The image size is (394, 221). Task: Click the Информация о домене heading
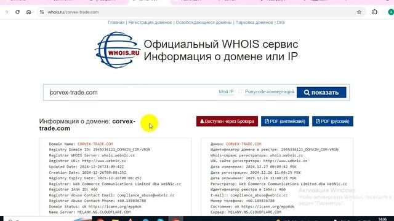click(x=87, y=125)
